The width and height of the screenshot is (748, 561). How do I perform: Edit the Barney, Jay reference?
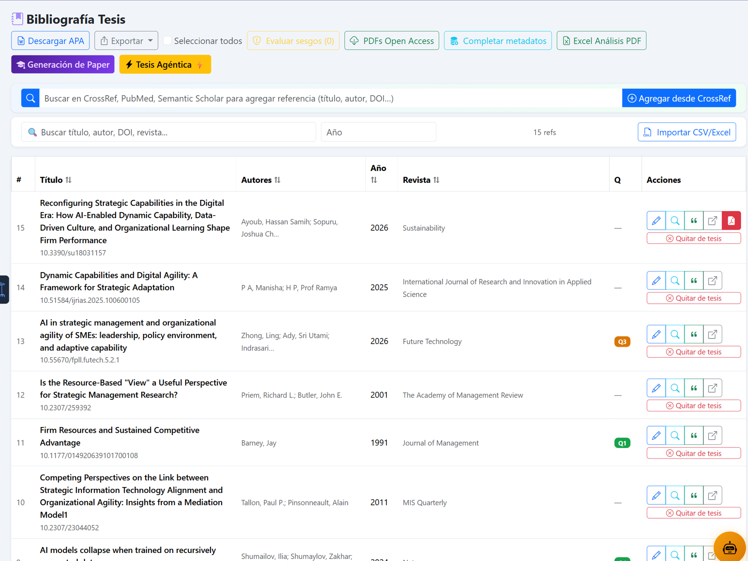click(x=656, y=435)
